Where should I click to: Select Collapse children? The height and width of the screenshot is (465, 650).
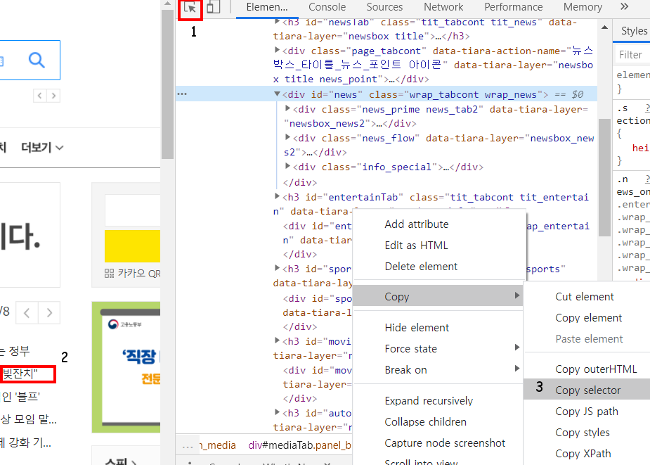[425, 422]
